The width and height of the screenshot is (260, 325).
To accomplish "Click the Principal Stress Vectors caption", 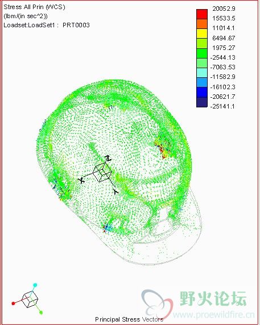I will [129, 319].
